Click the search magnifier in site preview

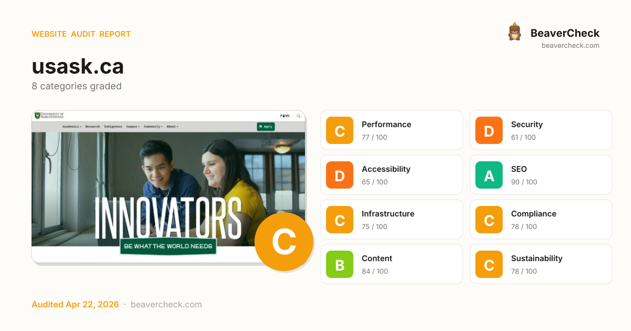coord(298,116)
